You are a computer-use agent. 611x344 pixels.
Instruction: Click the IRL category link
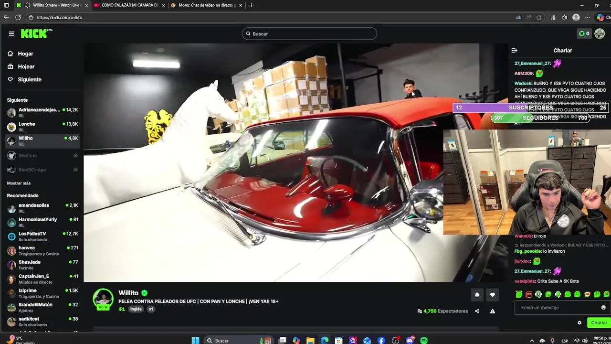[x=122, y=309]
